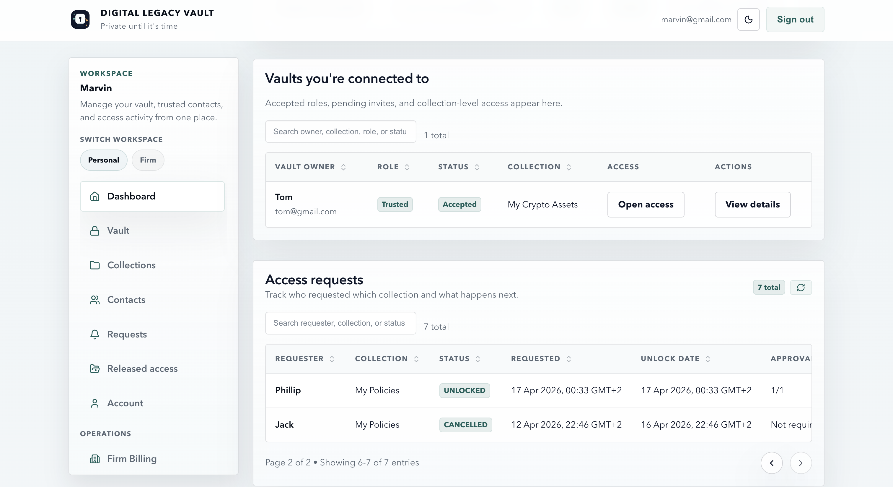This screenshot has width=893, height=487.
Task: Go to Collections in the sidebar
Action: 152,265
